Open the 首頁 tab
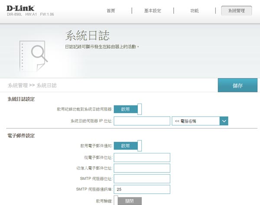Screen dimensions: 260x205 coord(111,11)
